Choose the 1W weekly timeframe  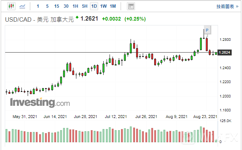tap(103, 6)
